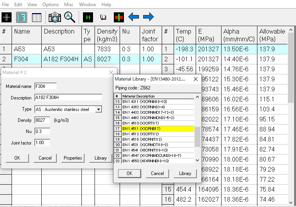Open the Help menu
This screenshot has width=296, height=207.
point(106,5)
